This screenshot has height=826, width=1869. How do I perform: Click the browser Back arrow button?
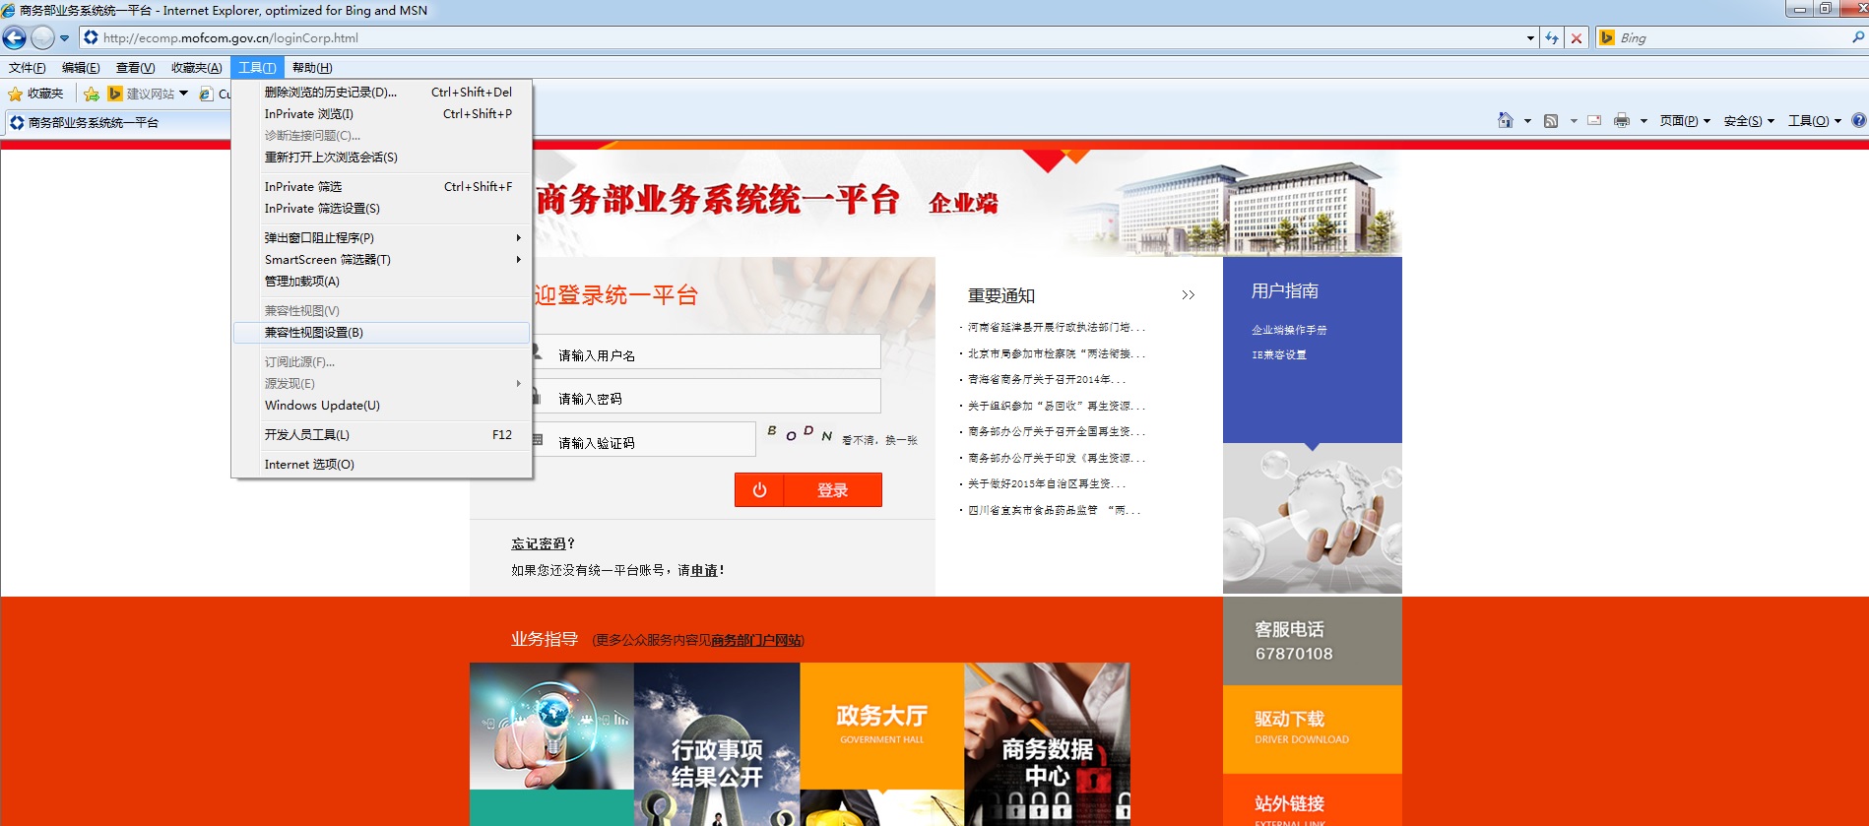(15, 38)
